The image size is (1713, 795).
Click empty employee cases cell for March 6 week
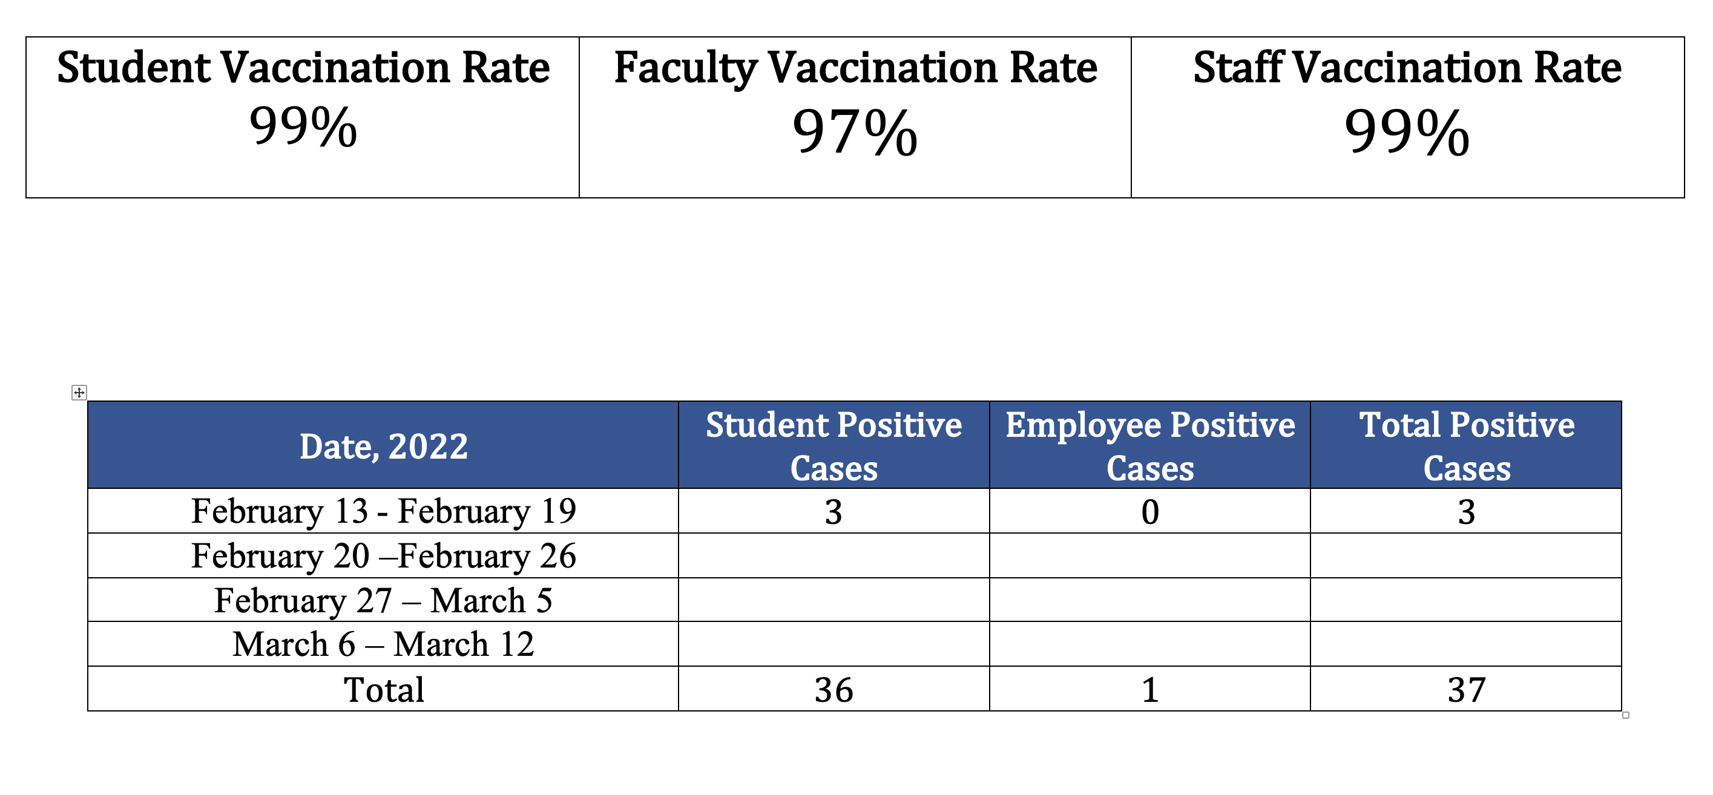click(1149, 644)
